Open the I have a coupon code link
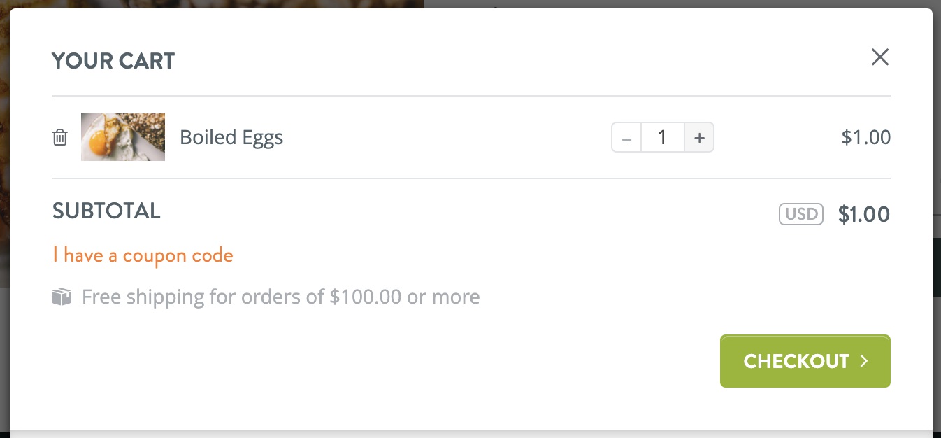This screenshot has width=941, height=438. point(143,255)
